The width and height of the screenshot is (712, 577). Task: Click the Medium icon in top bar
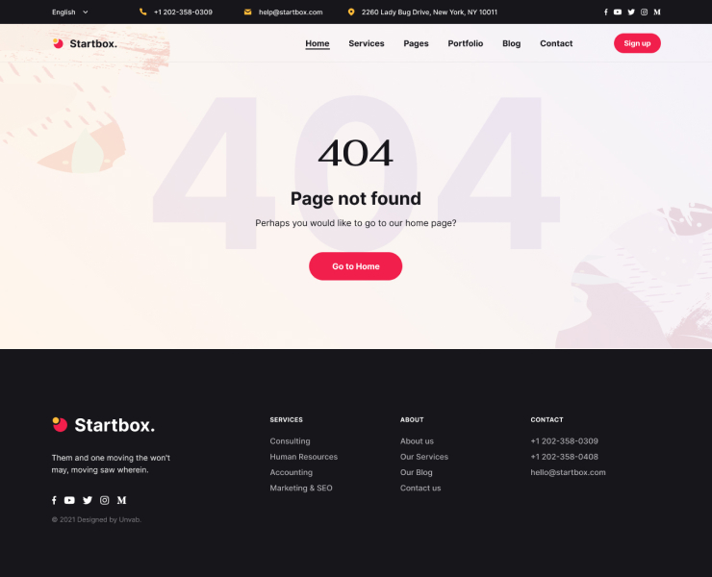(x=657, y=13)
